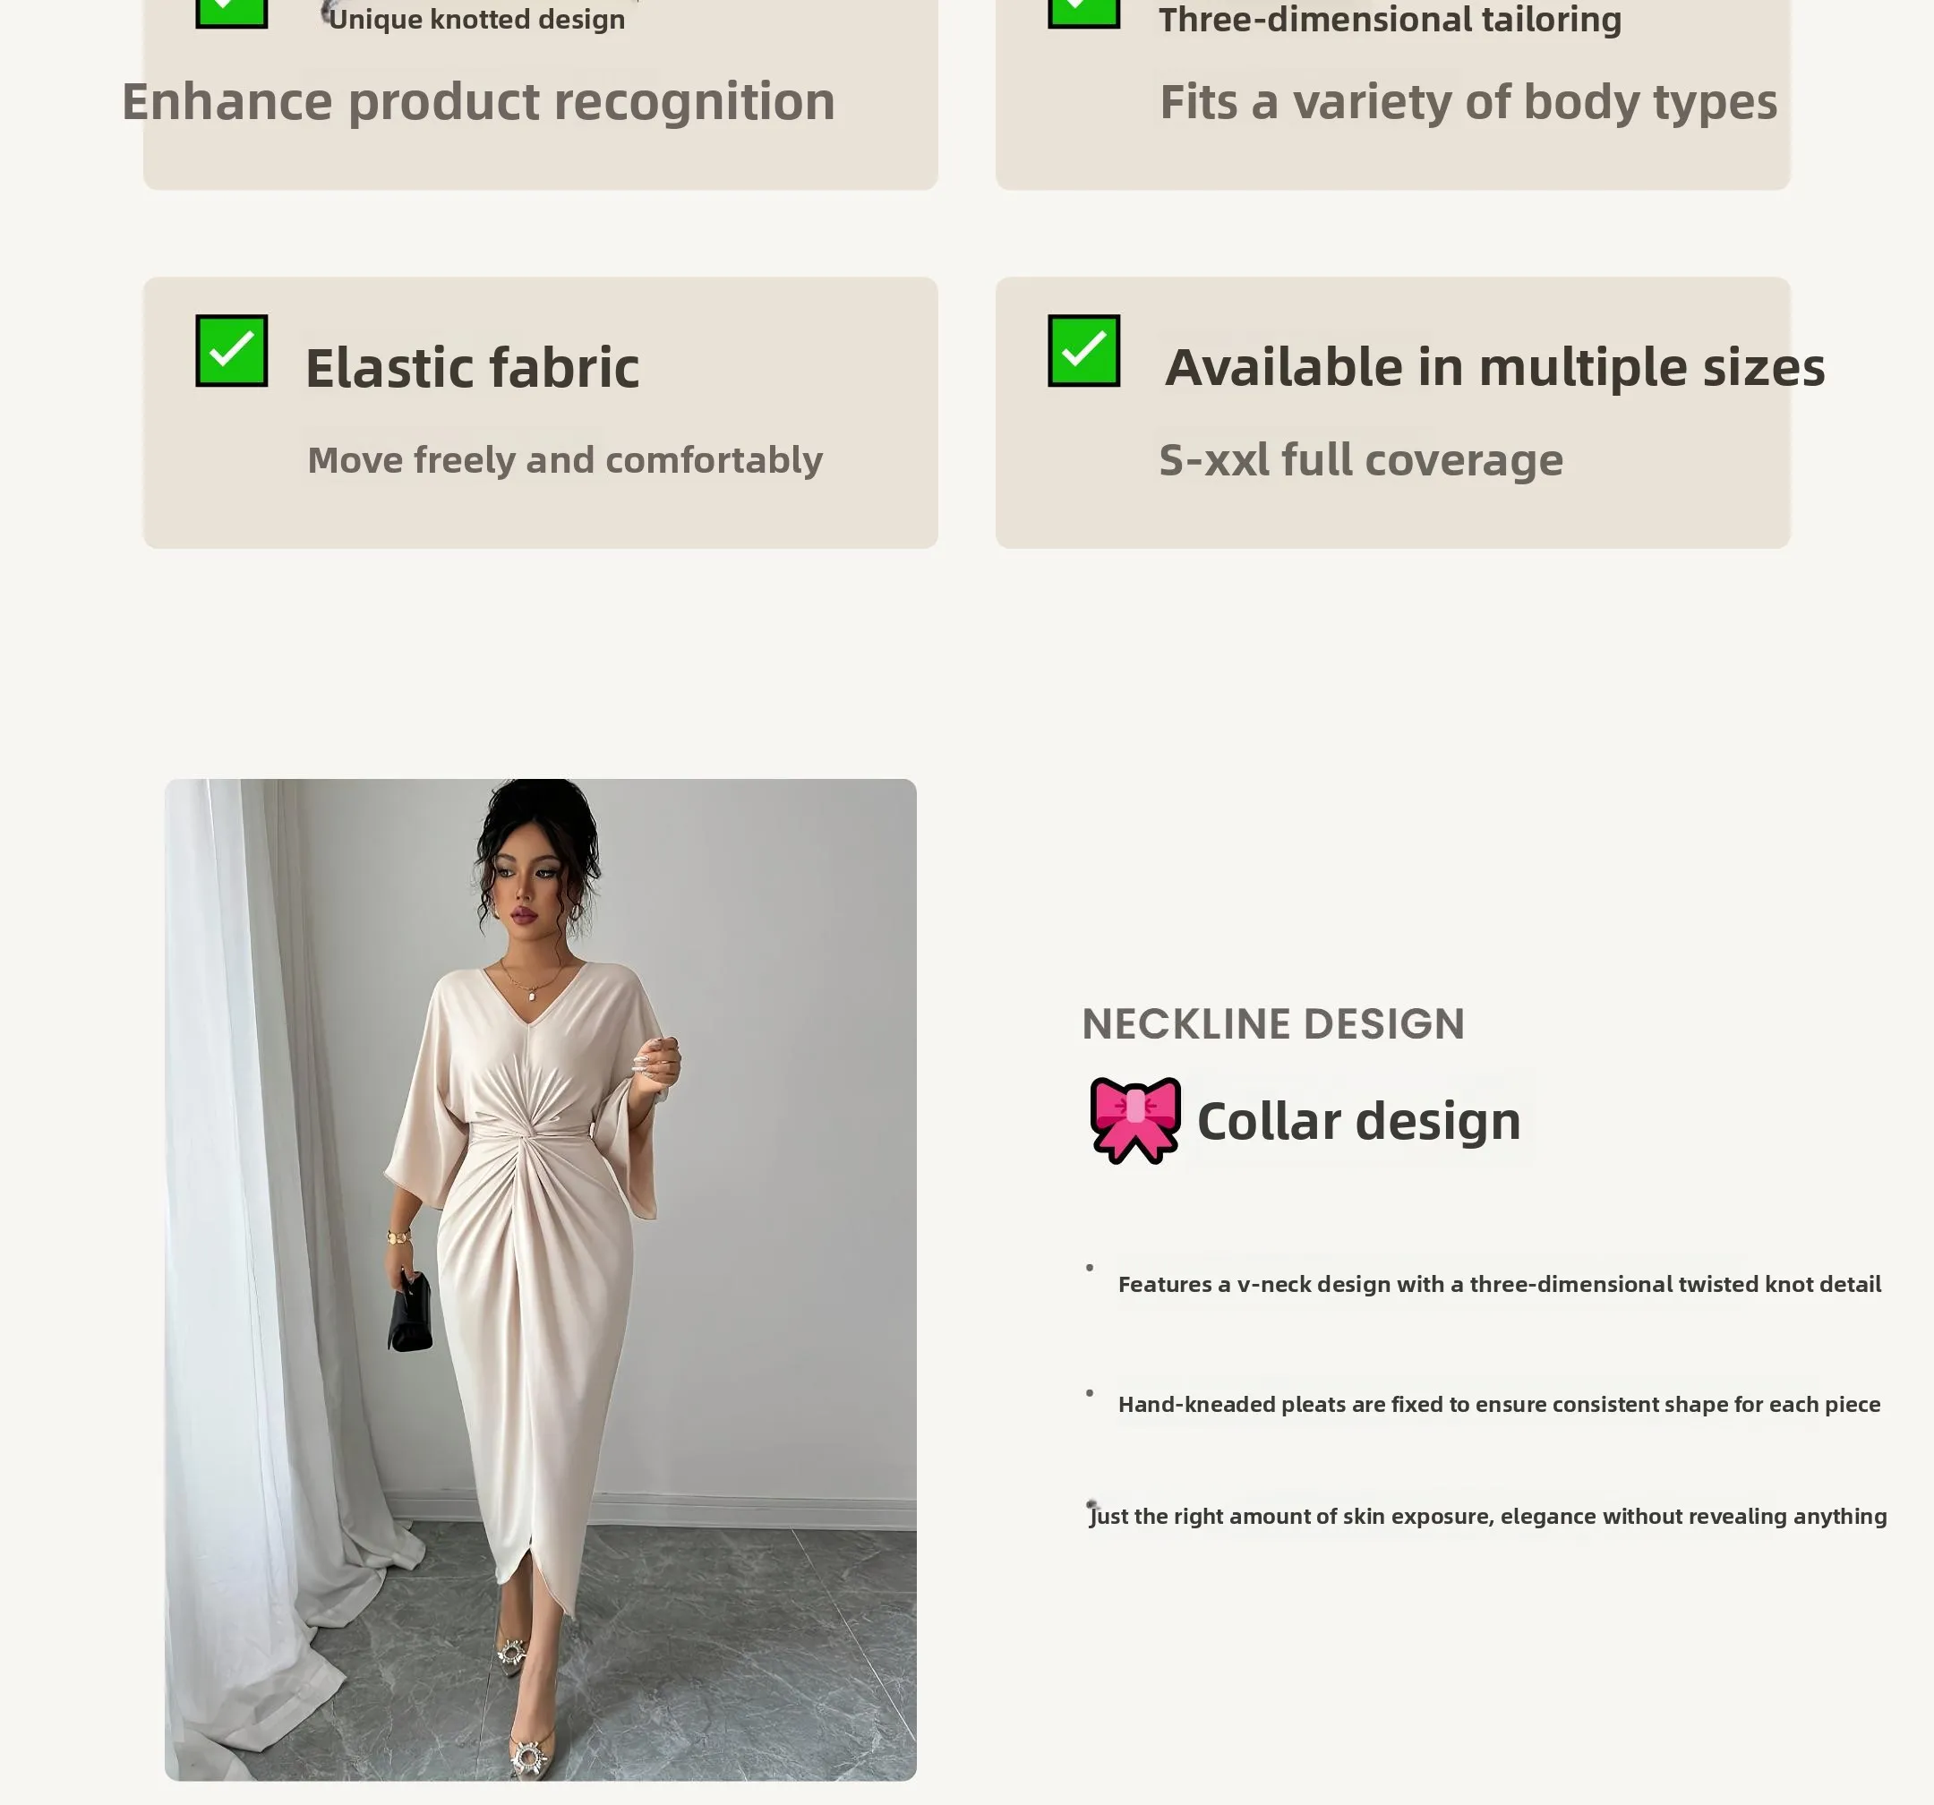Screen dimensions: 1934x1805
Task: Click the green checkbox beside Unique knotted design
Action: (232, 12)
